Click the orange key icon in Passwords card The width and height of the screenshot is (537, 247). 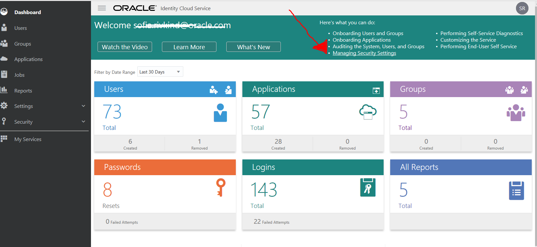221,187
